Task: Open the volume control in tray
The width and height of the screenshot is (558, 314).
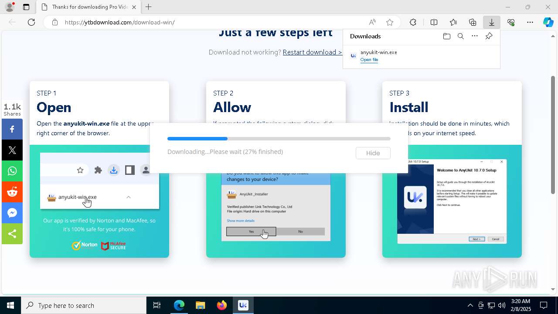Action: 502,305
